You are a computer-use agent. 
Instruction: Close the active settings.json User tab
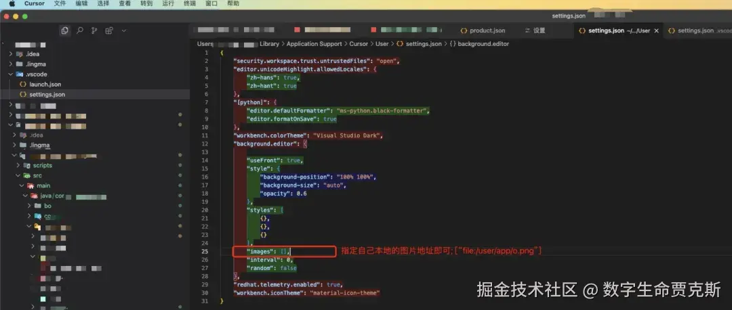point(656,30)
